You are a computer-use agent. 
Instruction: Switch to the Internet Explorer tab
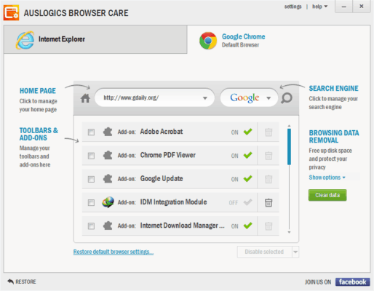[x=95, y=39]
